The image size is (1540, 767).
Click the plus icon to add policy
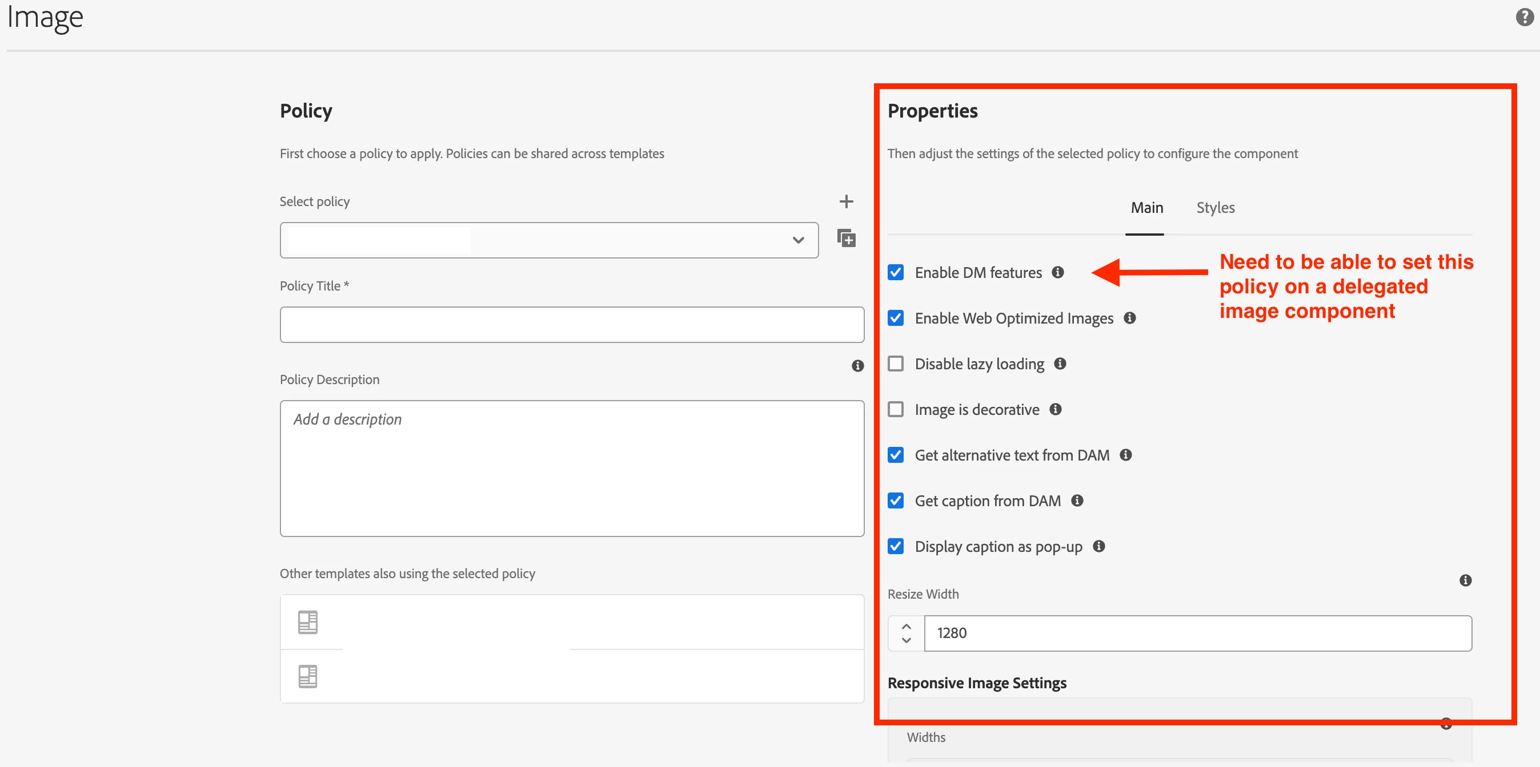(846, 201)
